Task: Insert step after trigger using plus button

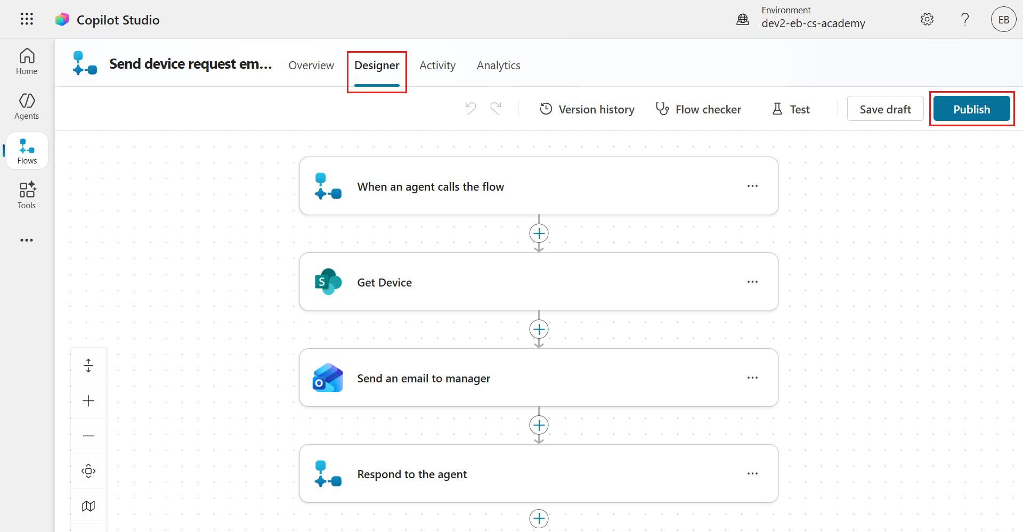Action: pos(539,234)
